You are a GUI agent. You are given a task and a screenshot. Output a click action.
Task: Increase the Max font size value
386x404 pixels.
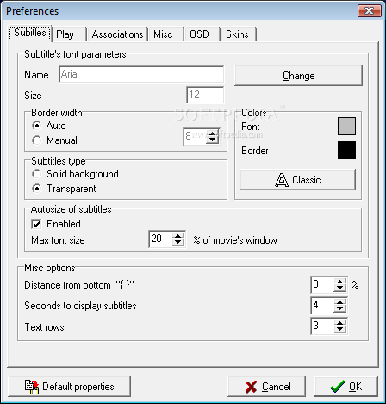click(177, 236)
